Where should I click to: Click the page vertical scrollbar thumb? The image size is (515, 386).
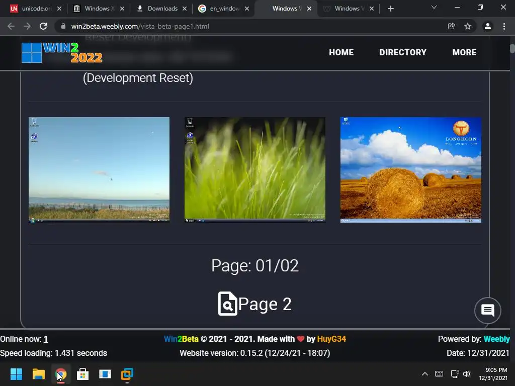[x=512, y=48]
